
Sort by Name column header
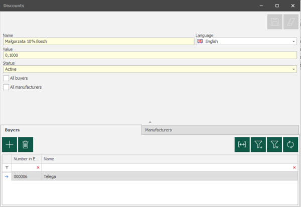pyautogui.click(x=170, y=159)
